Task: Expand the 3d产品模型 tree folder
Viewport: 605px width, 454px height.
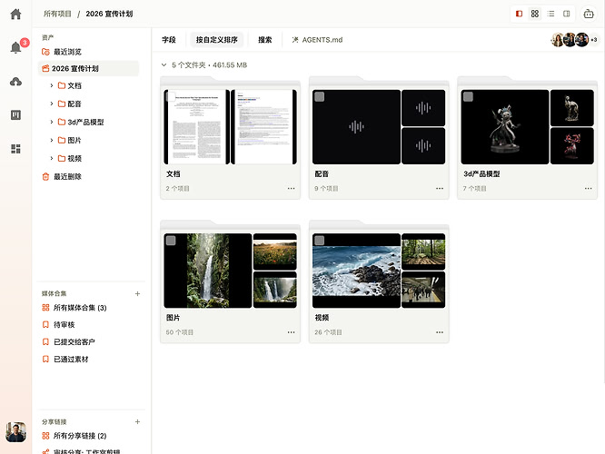Action: click(x=51, y=122)
